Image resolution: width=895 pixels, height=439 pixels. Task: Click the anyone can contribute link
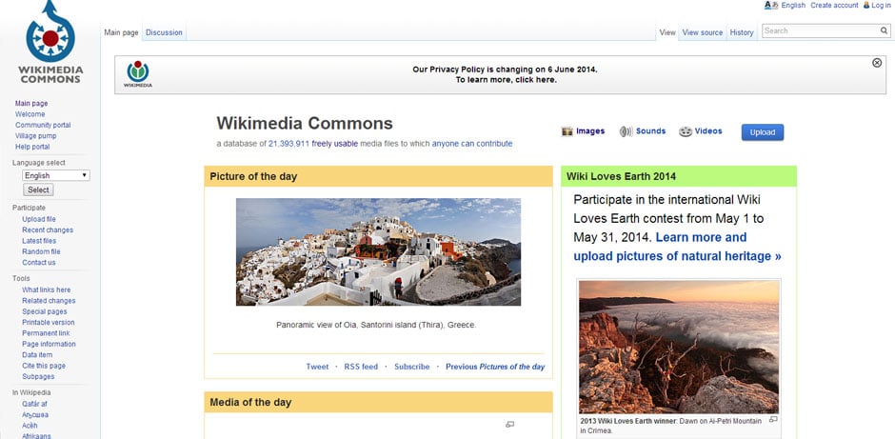(472, 144)
